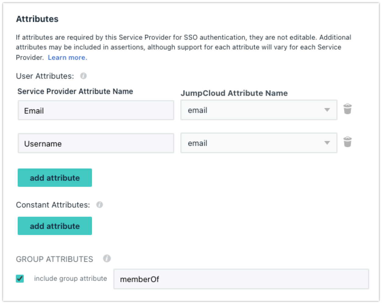The height and width of the screenshot is (304, 382).
Task: Select the memberOf group attribute field
Action: pos(241,279)
